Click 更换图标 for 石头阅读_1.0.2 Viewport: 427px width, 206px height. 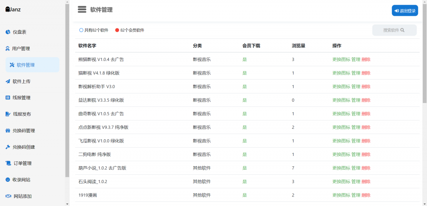click(x=341, y=181)
